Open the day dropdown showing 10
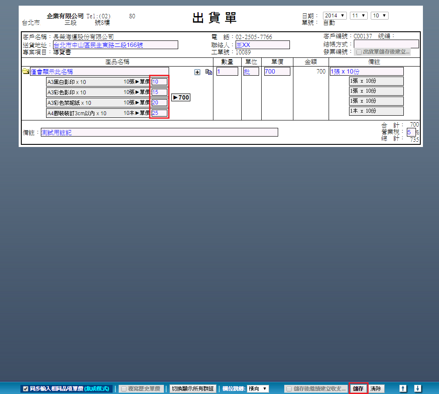This screenshot has height=394, width=439. point(379,16)
